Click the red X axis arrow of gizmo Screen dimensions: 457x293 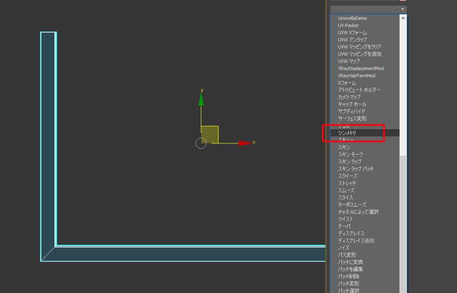click(x=245, y=143)
